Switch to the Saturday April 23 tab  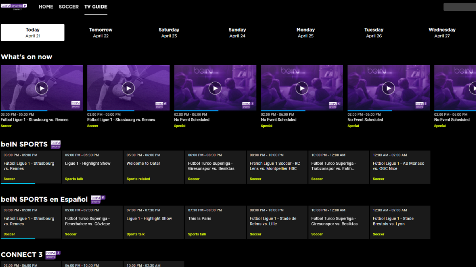169,32
